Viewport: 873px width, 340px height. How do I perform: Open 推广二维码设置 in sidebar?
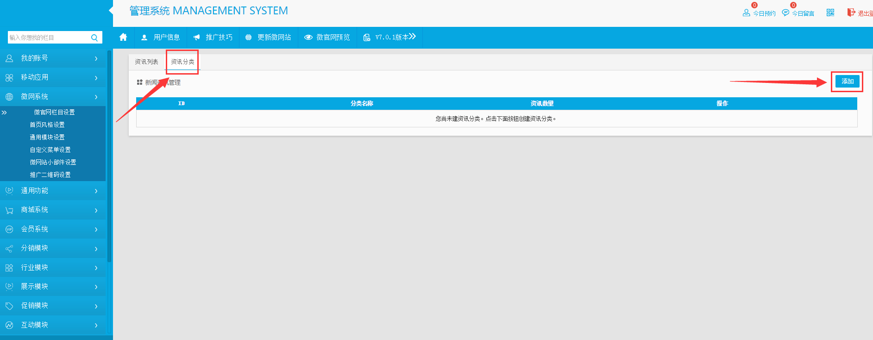pos(50,175)
